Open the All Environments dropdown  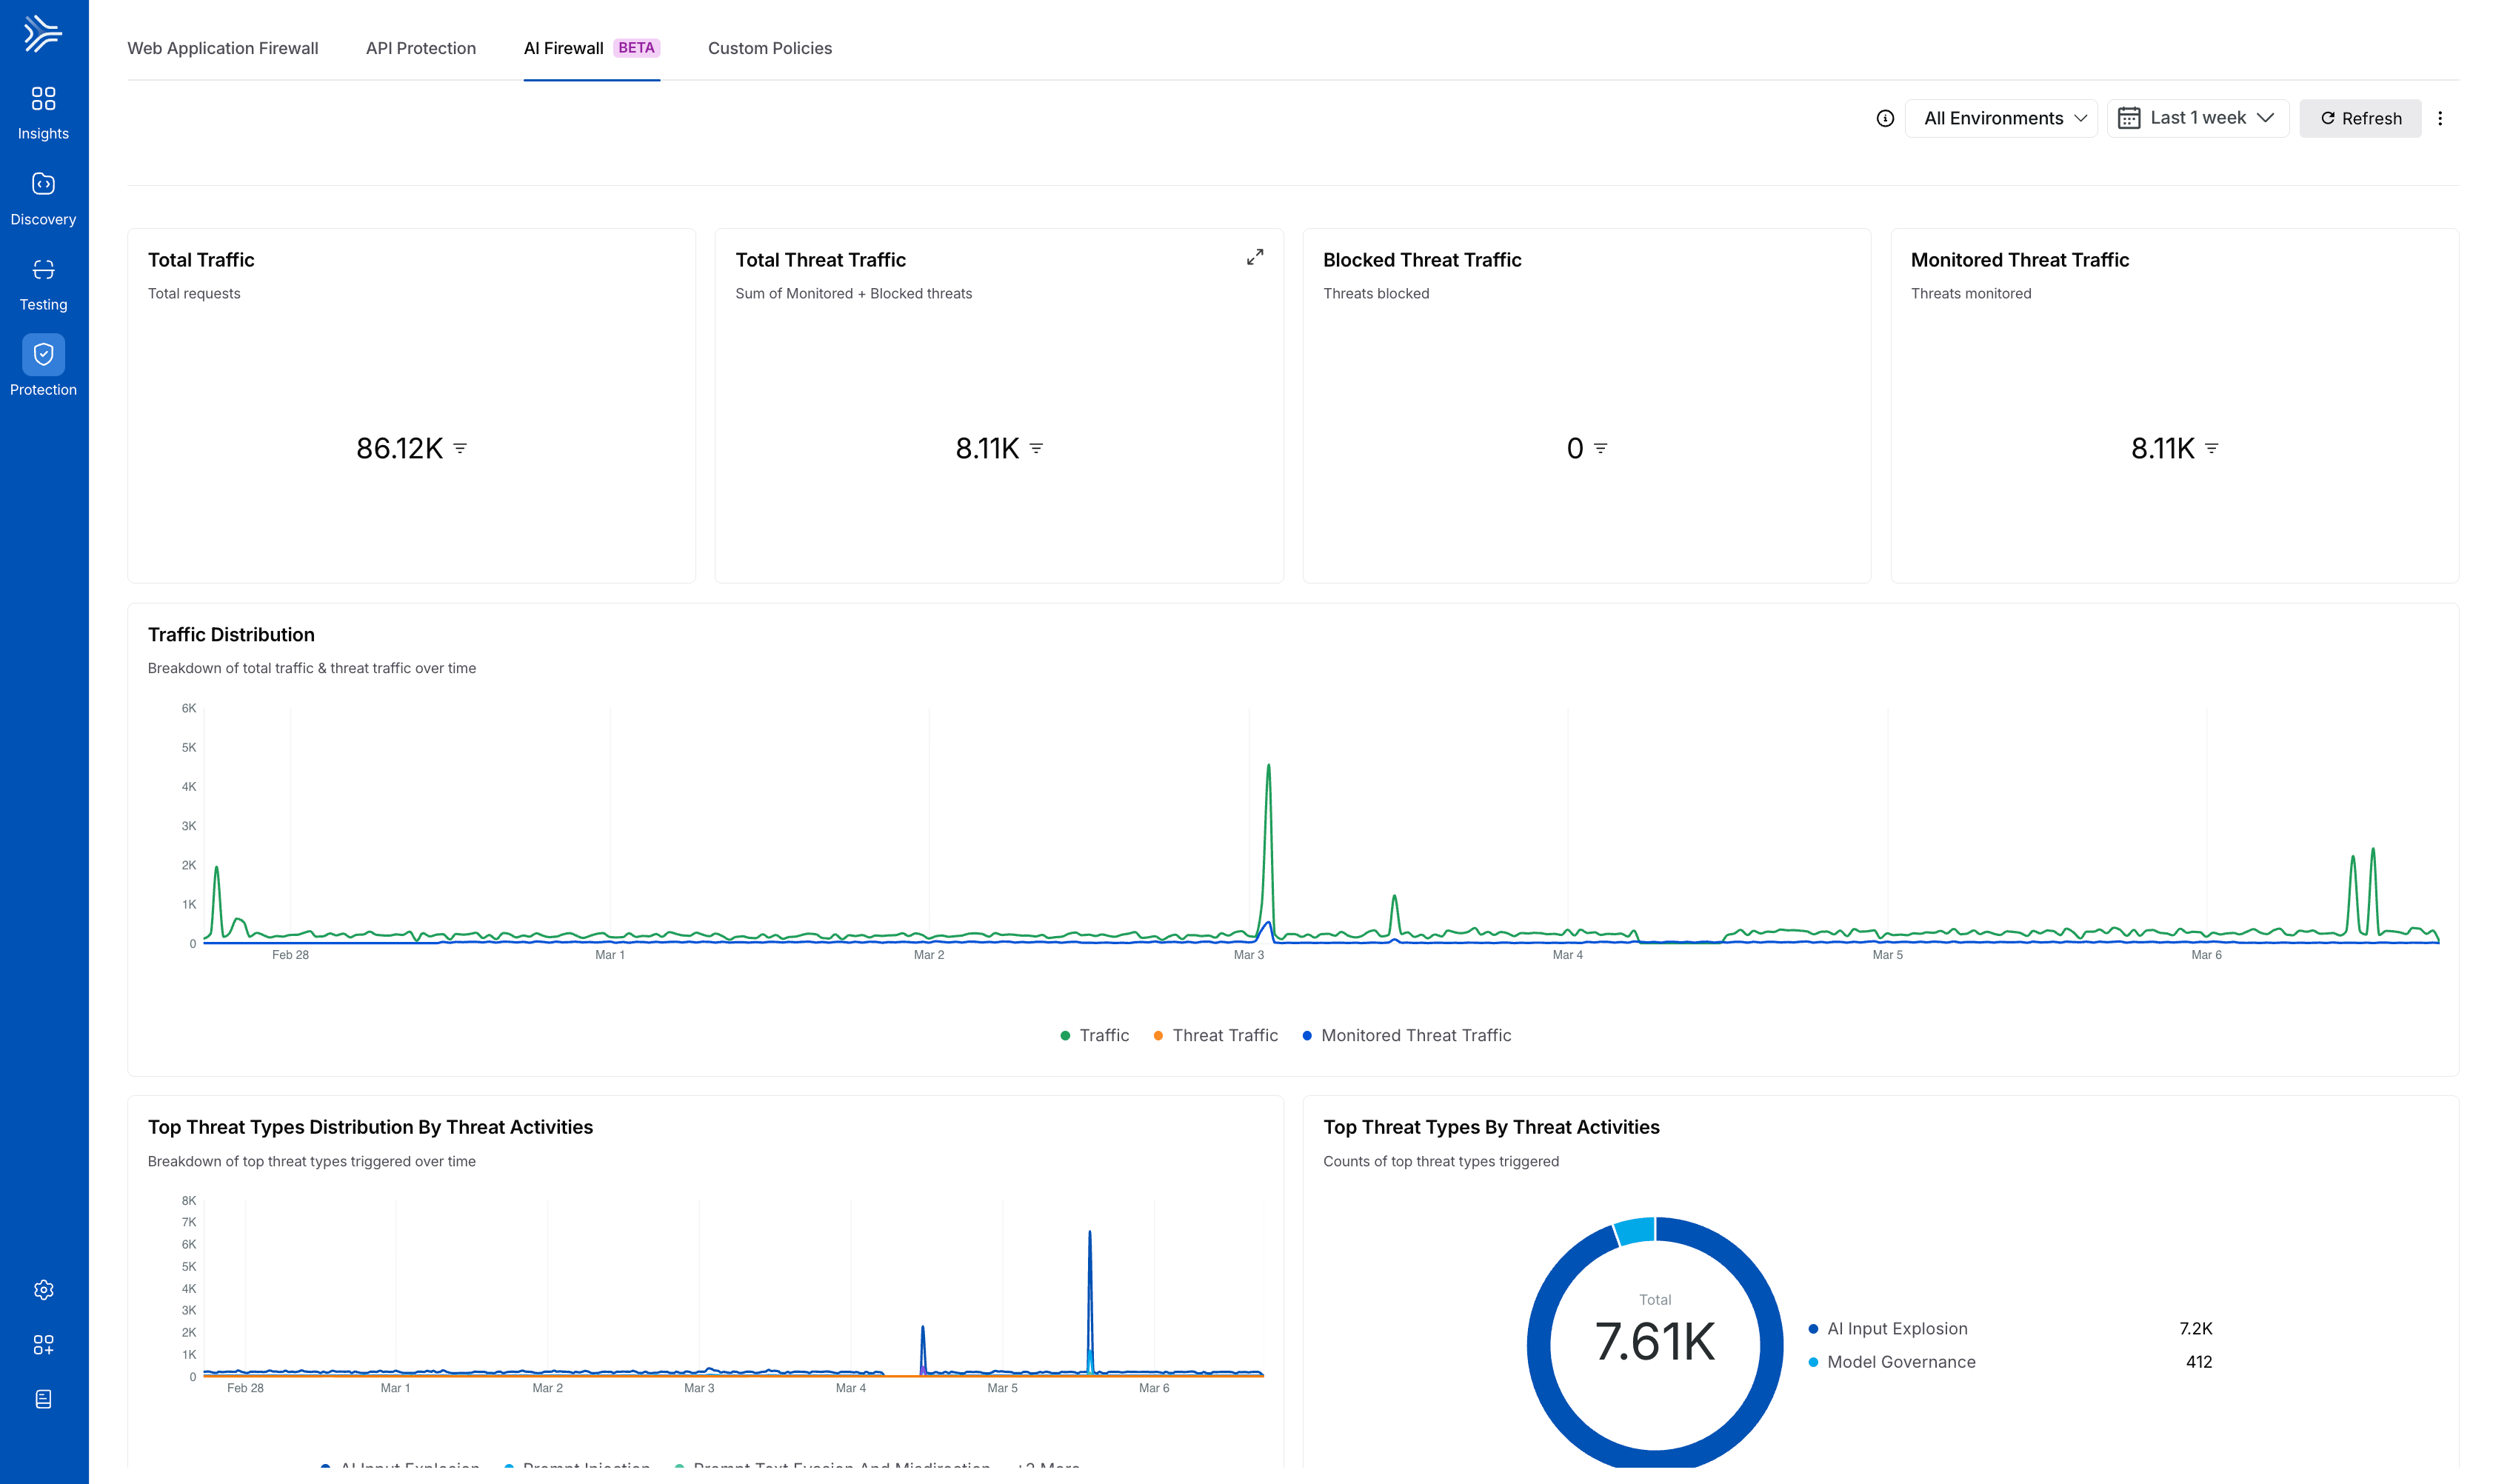coord(2001,118)
